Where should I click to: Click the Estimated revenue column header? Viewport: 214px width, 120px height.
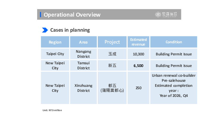pyautogui.click(x=138, y=42)
